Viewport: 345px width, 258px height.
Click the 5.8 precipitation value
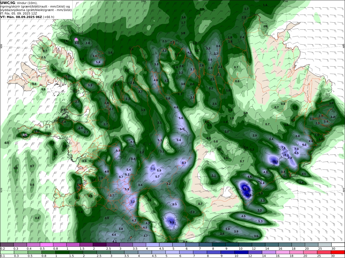(x=118, y=151)
